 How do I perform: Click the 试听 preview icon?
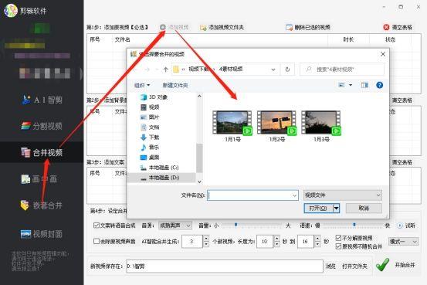[400, 226]
